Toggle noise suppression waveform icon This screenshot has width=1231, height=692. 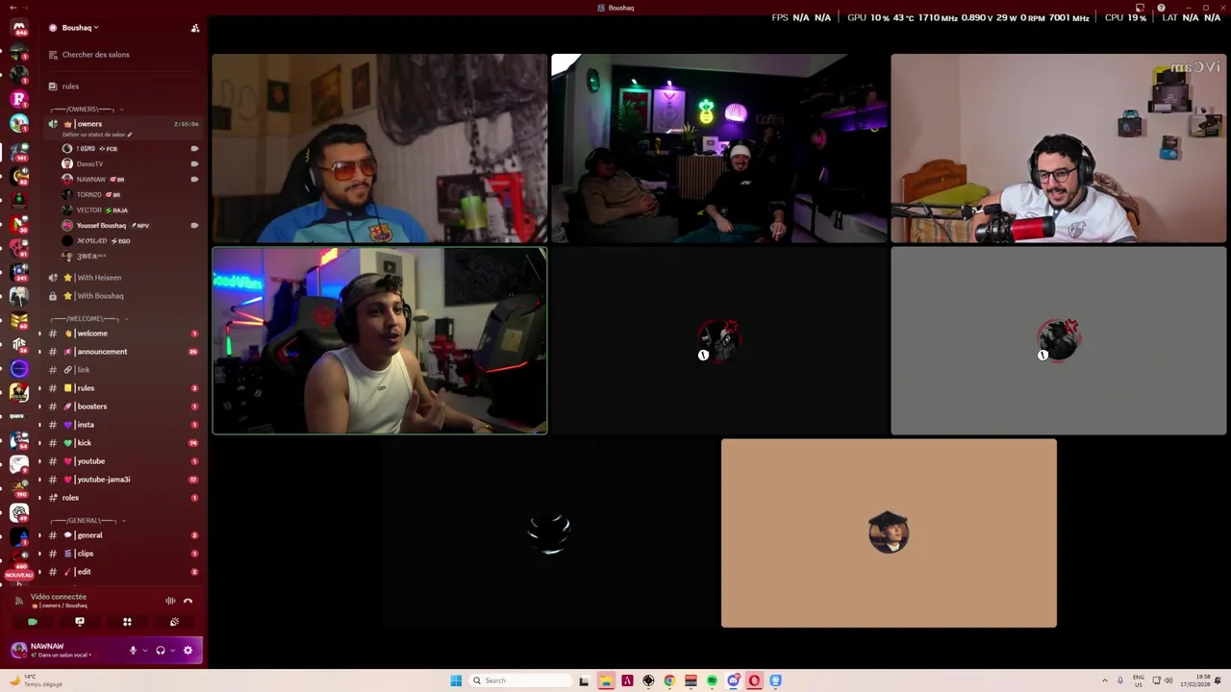point(170,601)
